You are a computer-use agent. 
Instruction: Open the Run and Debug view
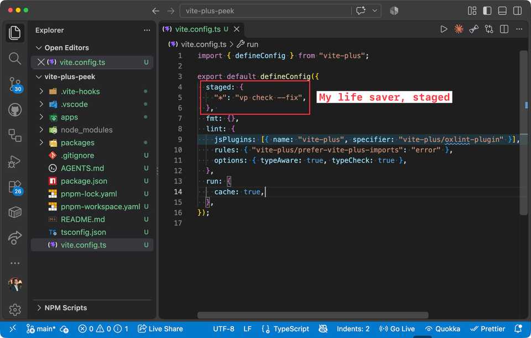[x=14, y=162]
